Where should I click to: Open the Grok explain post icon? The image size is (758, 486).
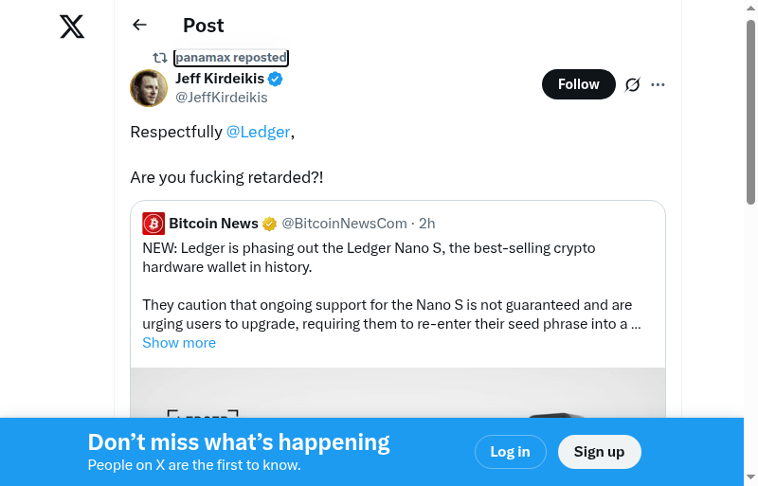click(x=633, y=84)
